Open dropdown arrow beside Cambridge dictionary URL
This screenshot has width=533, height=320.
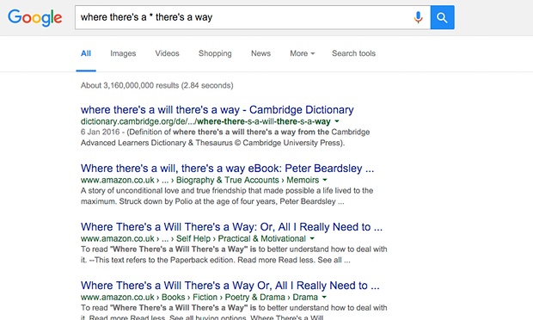pyautogui.click(x=337, y=121)
